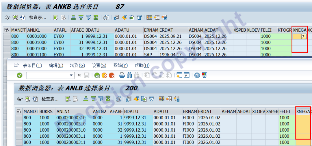Open the 转到(G) menu
The width and height of the screenshot is (312, 146).
(x=78, y=65)
